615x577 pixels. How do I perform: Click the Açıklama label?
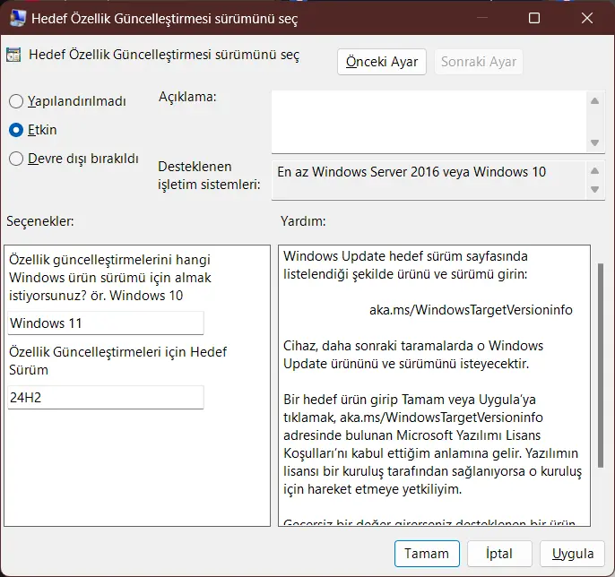pyautogui.click(x=187, y=97)
